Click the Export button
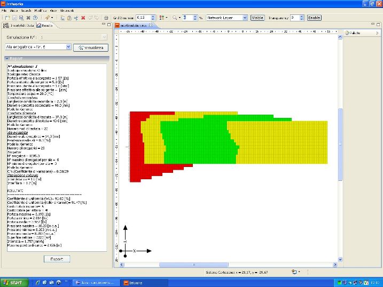Screen dimensions: 383x287 pos(57,259)
